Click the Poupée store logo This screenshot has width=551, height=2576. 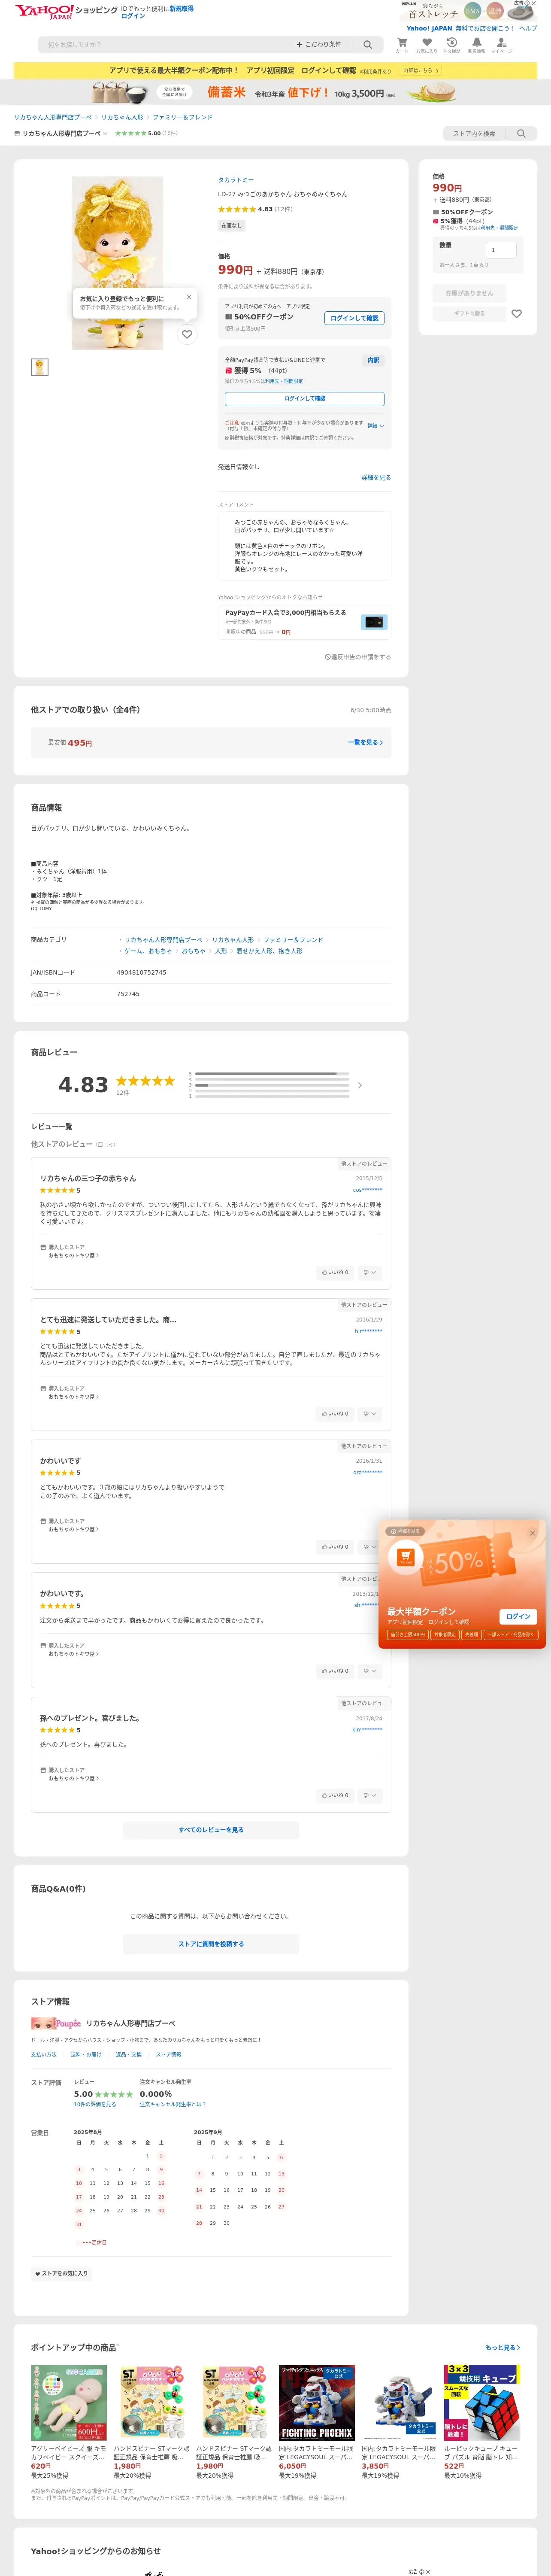tap(55, 2023)
